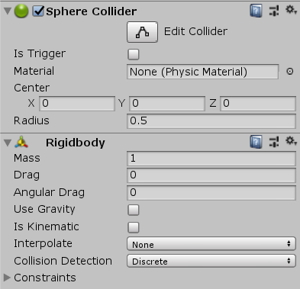Click the Edit Collider button
The height and width of the screenshot is (289, 300).
[x=142, y=32]
